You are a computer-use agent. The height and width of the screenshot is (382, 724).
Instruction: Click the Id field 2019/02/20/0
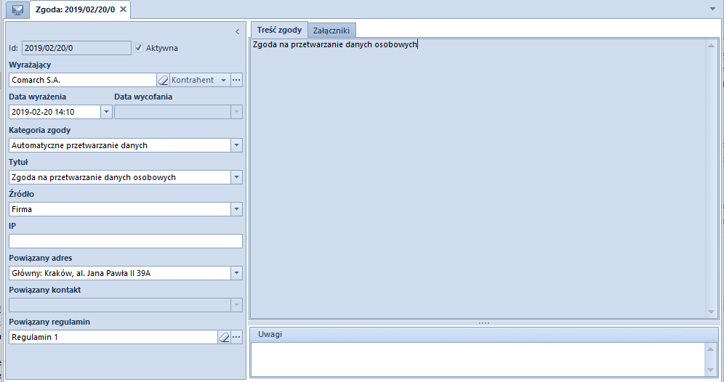tap(76, 48)
